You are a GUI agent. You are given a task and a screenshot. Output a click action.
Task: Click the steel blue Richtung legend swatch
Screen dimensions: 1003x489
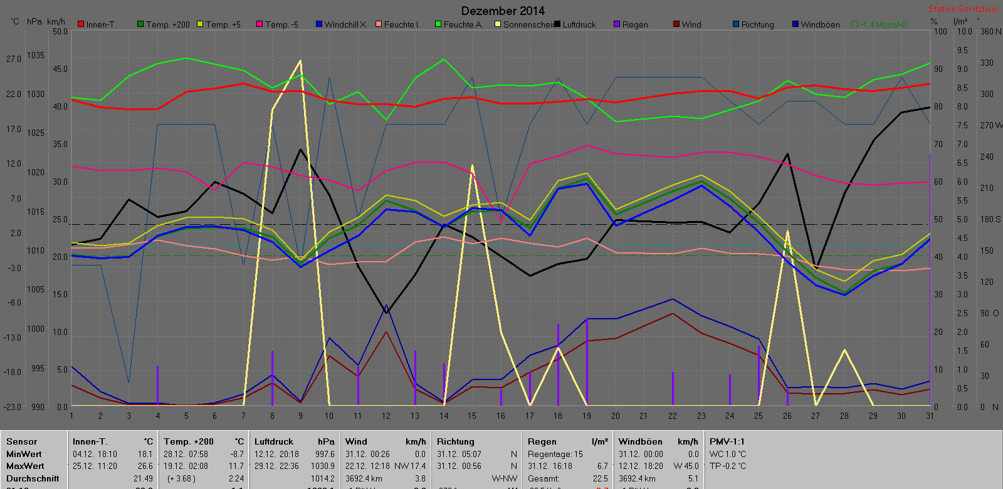click(736, 24)
